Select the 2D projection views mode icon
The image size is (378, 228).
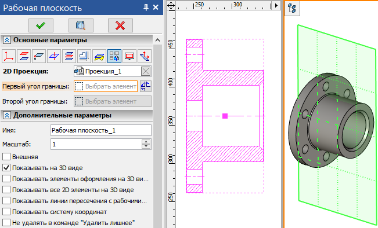pos(114,56)
